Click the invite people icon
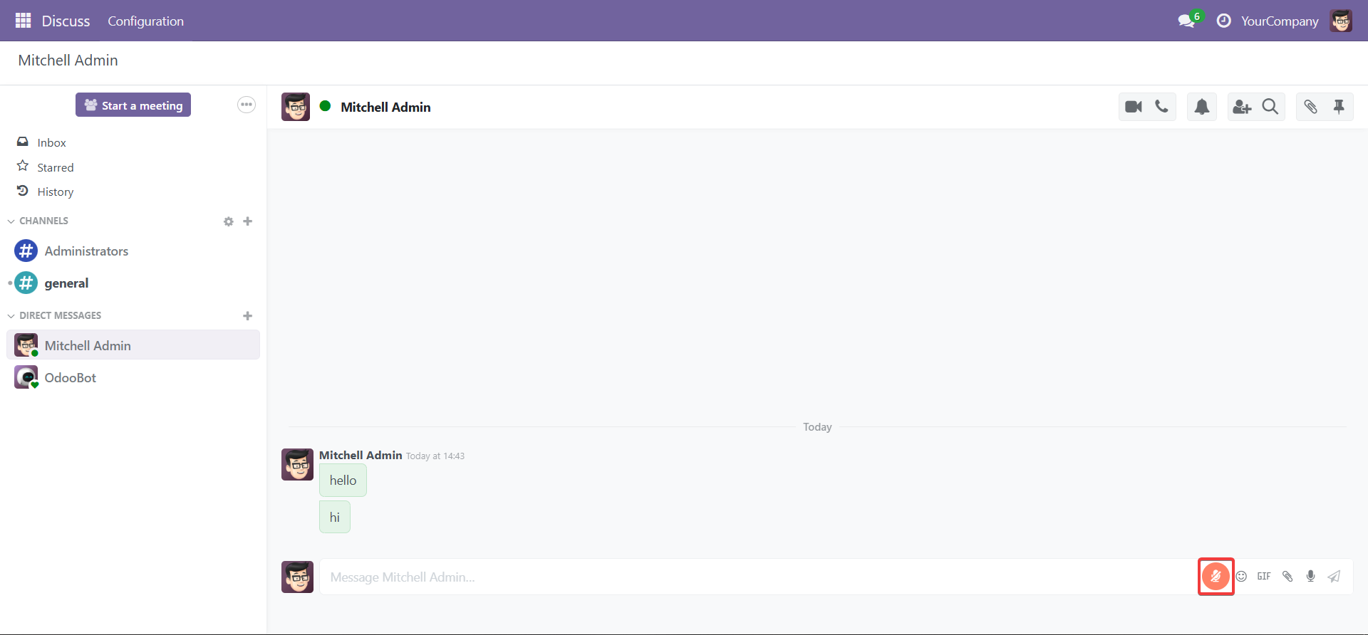Screen dimensions: 1368x635 click(1242, 107)
